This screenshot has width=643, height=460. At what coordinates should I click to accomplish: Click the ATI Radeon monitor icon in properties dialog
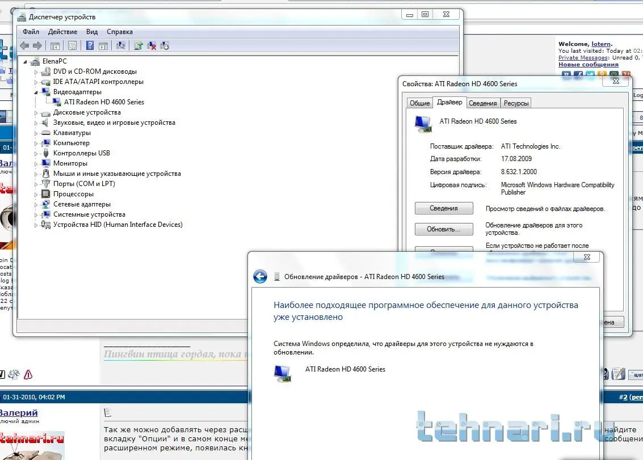pos(423,124)
